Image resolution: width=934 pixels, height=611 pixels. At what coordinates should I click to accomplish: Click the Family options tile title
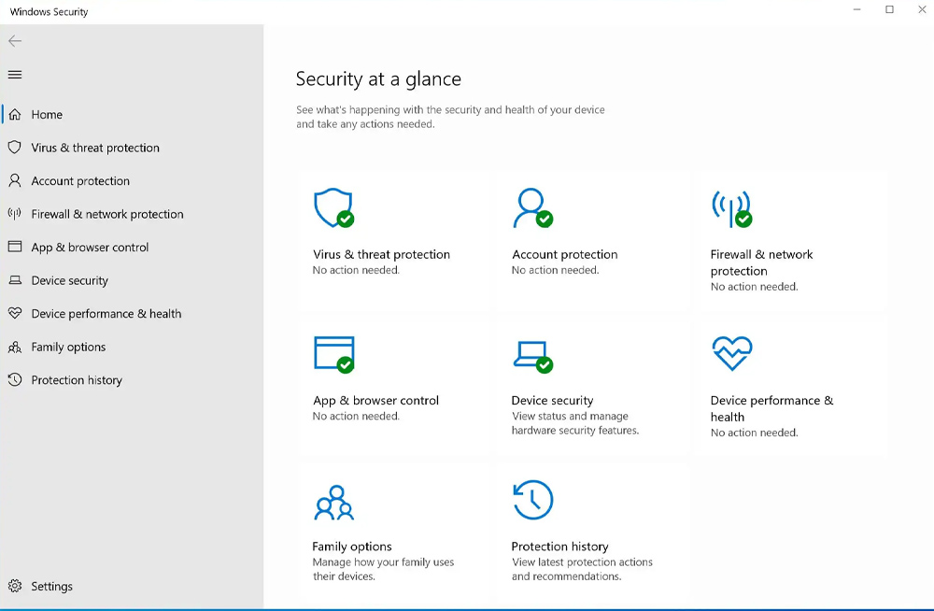tap(352, 547)
